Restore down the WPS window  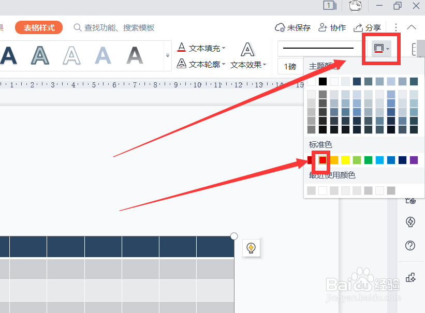click(398, 5)
